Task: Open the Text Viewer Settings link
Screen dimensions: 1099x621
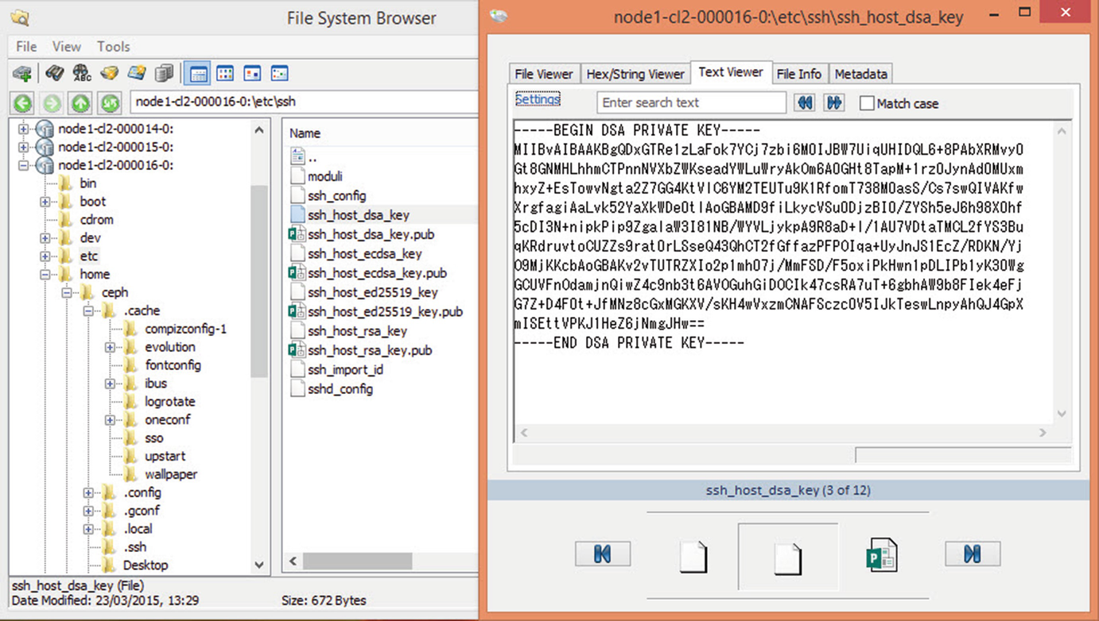Action: pyautogui.click(x=538, y=100)
